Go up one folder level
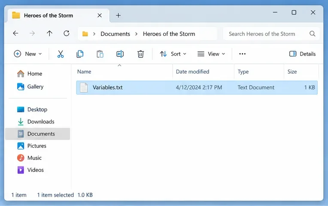This screenshot has height=206, width=328. pos(49,33)
